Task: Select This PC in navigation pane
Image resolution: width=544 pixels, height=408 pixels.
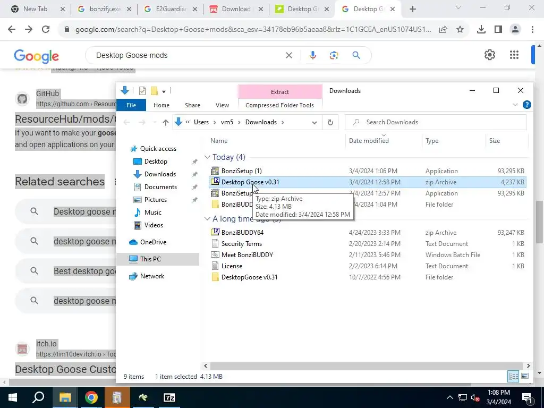Action: click(x=150, y=259)
